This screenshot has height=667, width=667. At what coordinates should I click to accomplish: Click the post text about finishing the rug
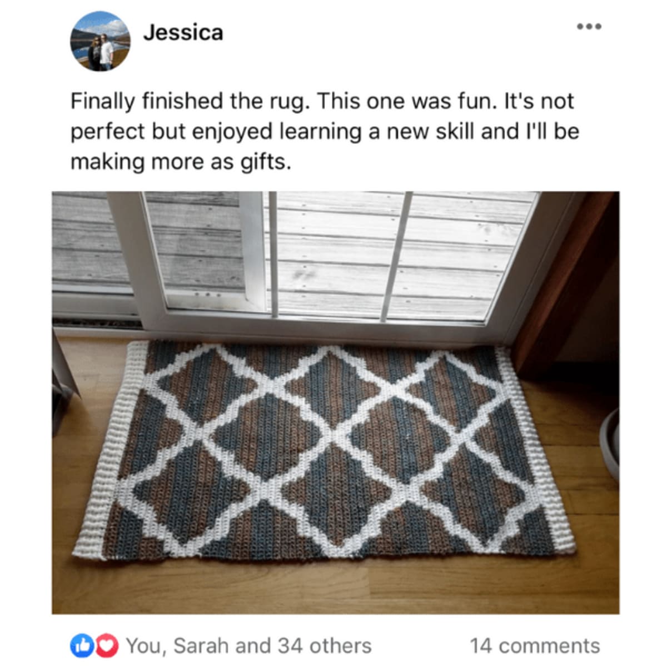[325, 132]
